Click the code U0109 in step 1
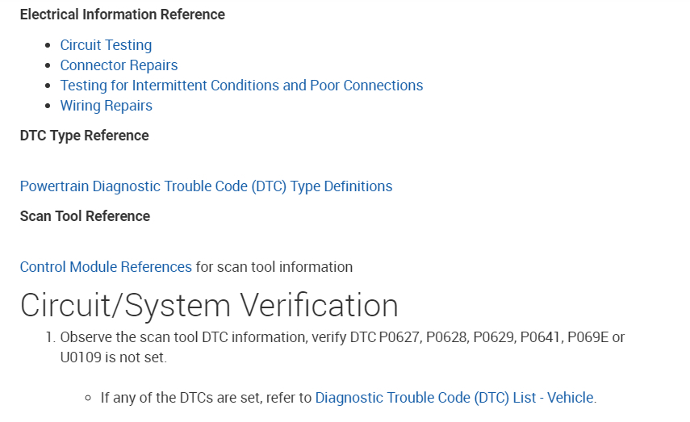Screen dimensions: 690x422 pyautogui.click(x=80, y=357)
